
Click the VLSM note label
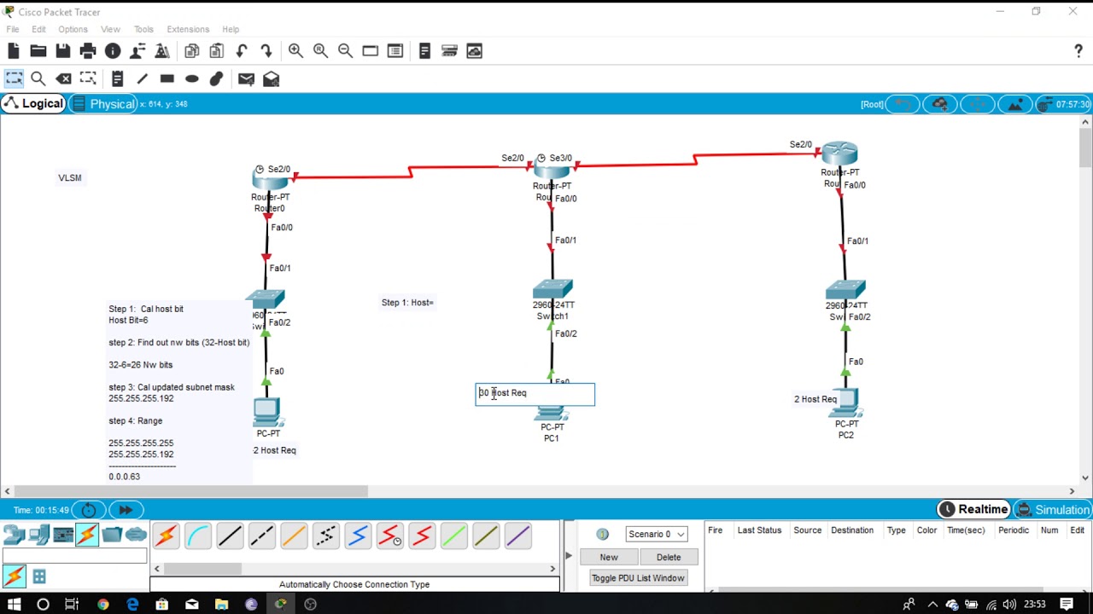tap(70, 177)
